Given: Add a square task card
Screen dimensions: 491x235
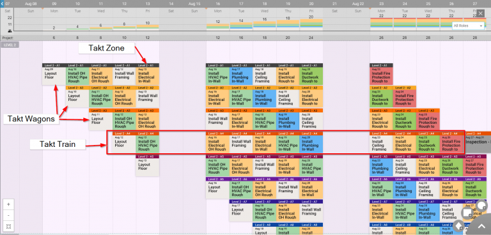Looking at the screenshot, I should tap(467, 213).
